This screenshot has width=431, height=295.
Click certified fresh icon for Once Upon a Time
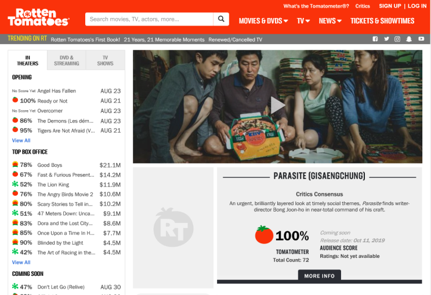[15, 232]
